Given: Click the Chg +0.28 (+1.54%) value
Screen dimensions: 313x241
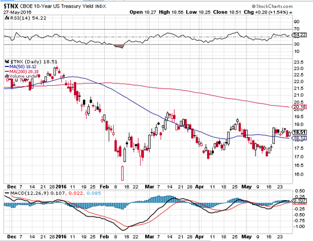Looking at the screenshot, I should coord(266,12).
